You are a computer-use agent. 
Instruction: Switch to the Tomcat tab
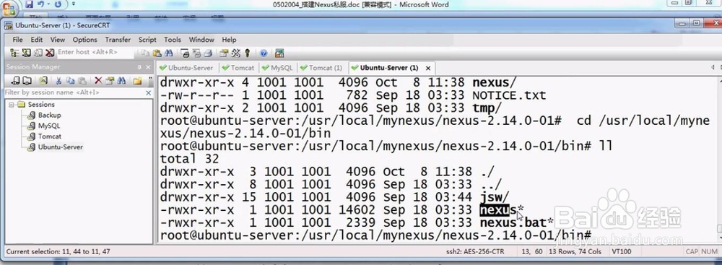[238, 68]
